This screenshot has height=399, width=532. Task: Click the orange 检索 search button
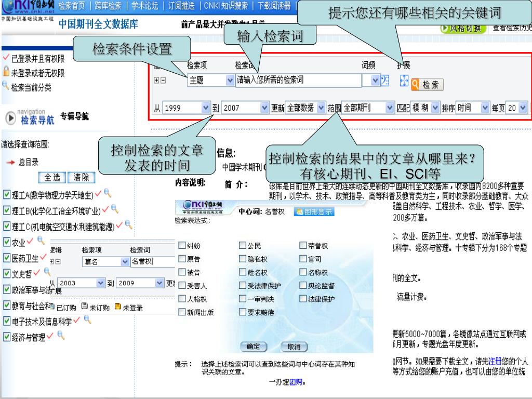point(427,84)
